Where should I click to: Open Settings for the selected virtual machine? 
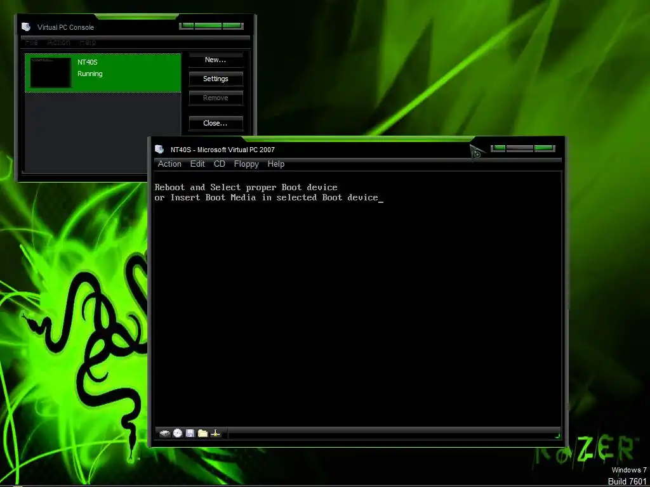(216, 79)
